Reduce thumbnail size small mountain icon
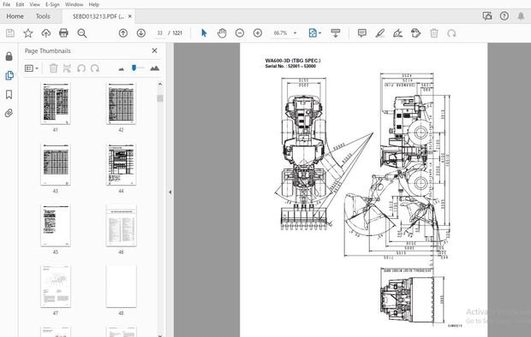Viewport: 531px width, 337px height. pos(122,69)
